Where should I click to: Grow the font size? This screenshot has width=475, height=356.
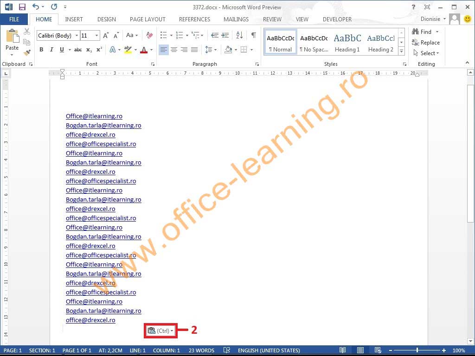(106, 35)
